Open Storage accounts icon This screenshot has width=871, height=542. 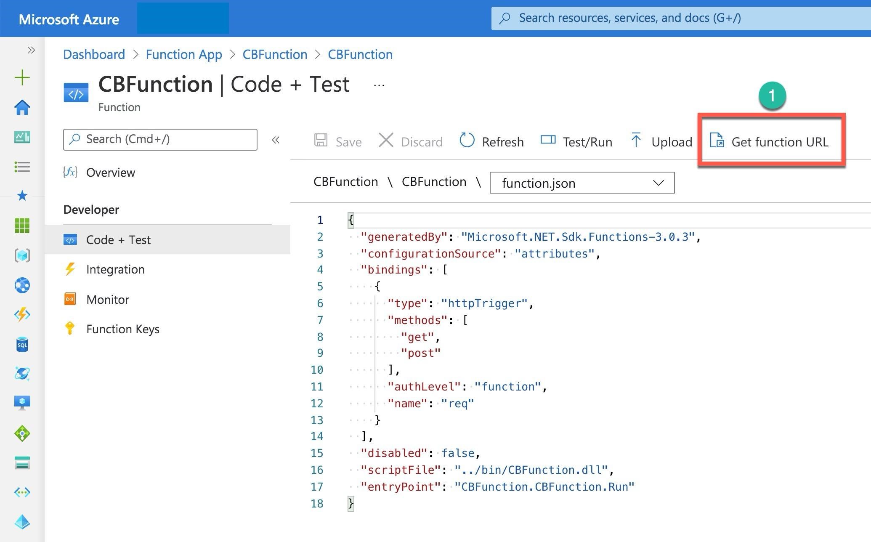click(x=22, y=463)
